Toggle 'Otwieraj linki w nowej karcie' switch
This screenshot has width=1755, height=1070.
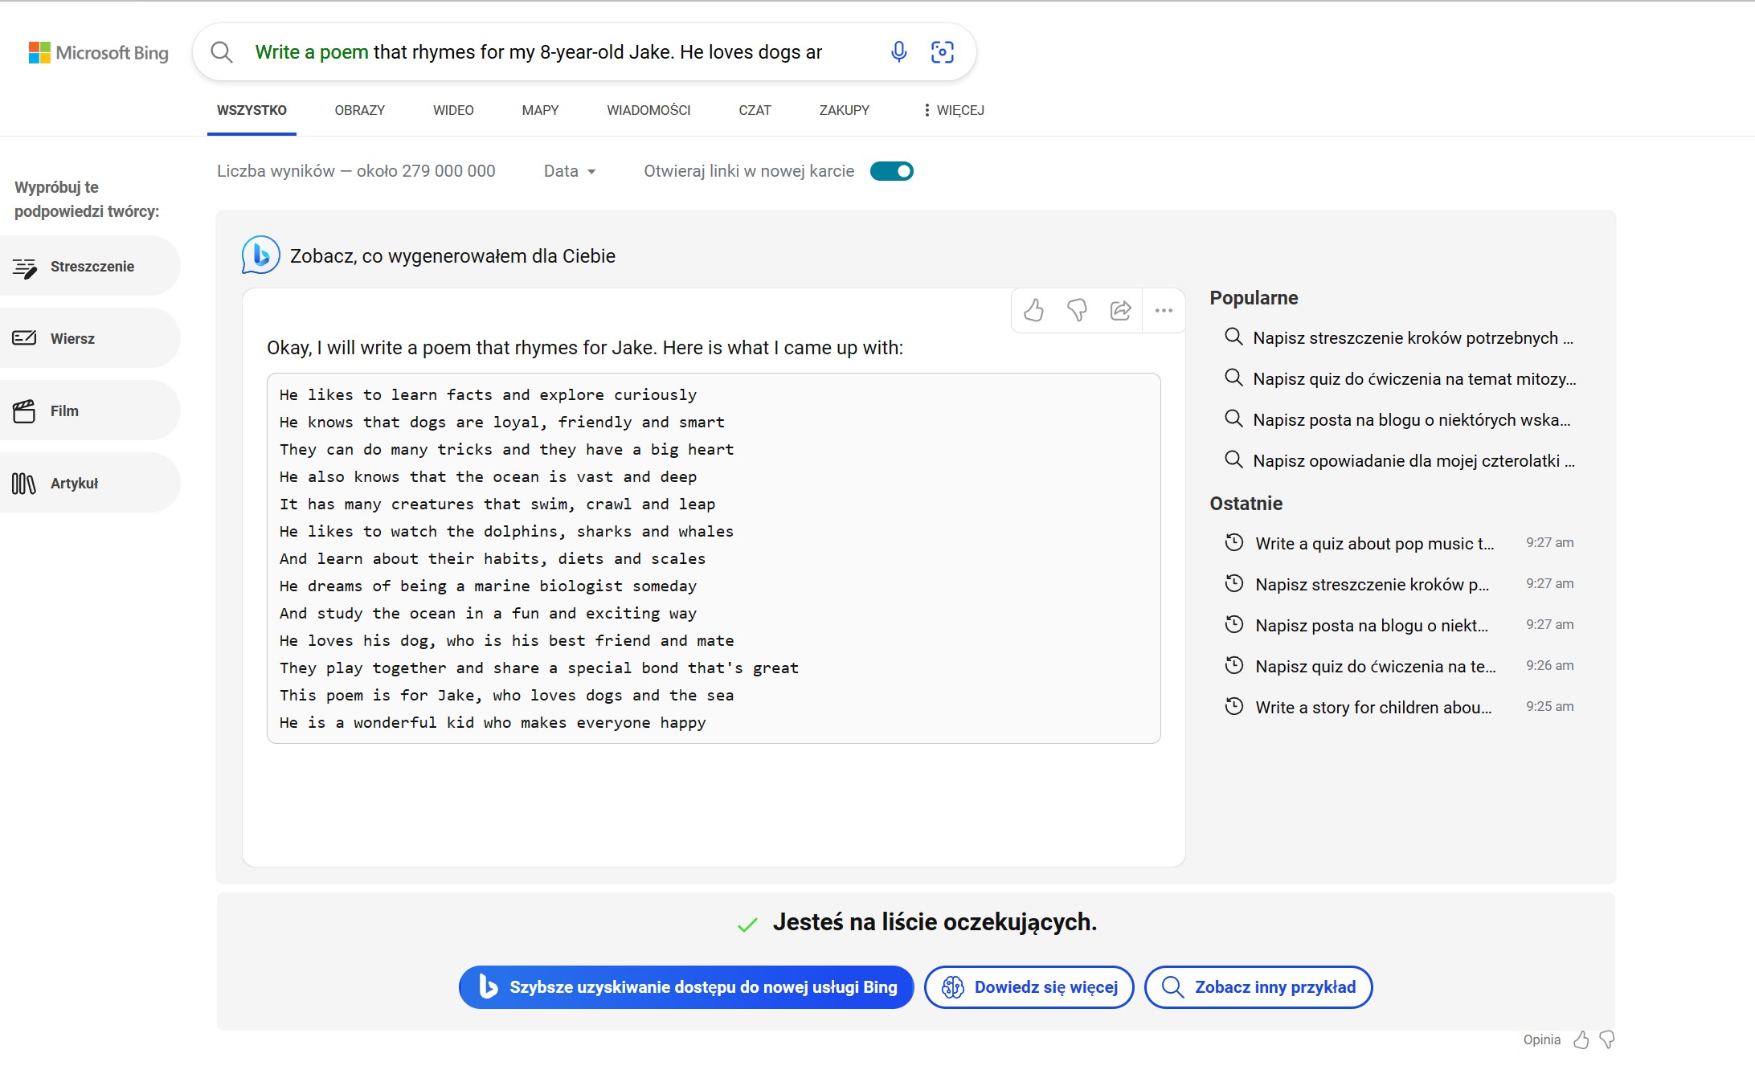click(x=891, y=171)
